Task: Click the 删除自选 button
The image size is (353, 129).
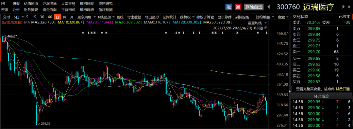Action: tap(254, 7)
